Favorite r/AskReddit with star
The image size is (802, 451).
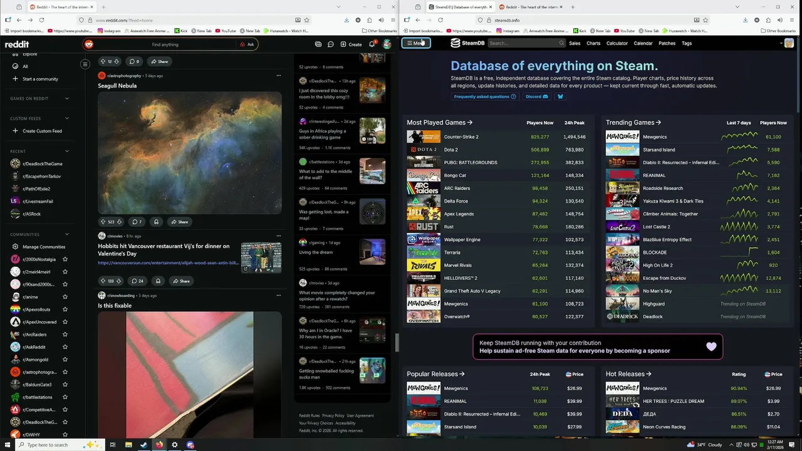(65, 347)
